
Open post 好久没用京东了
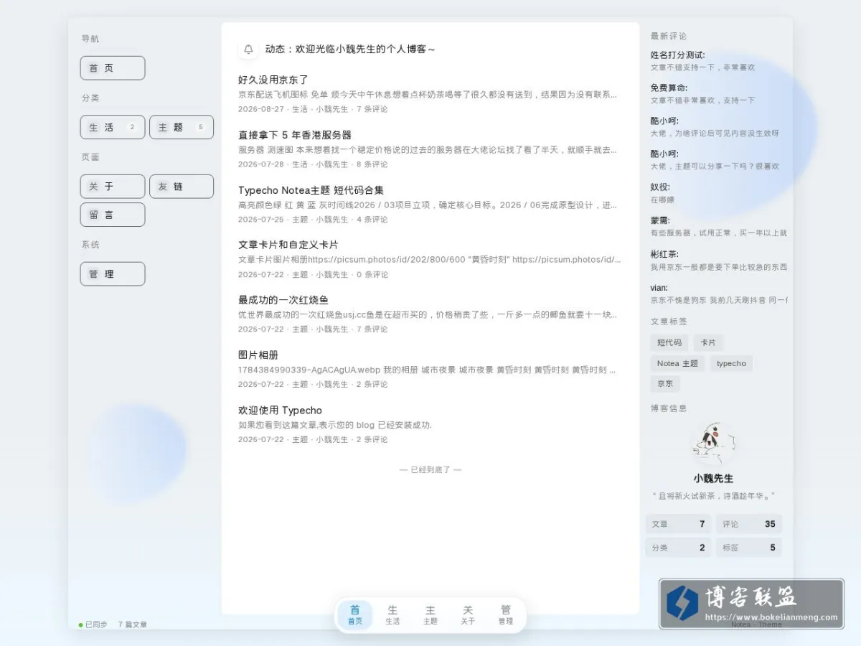(273, 80)
